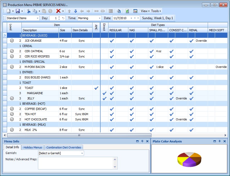Cut the selected item with scissors
This screenshot has width=230, height=176.
pyautogui.click(x=29, y=11)
